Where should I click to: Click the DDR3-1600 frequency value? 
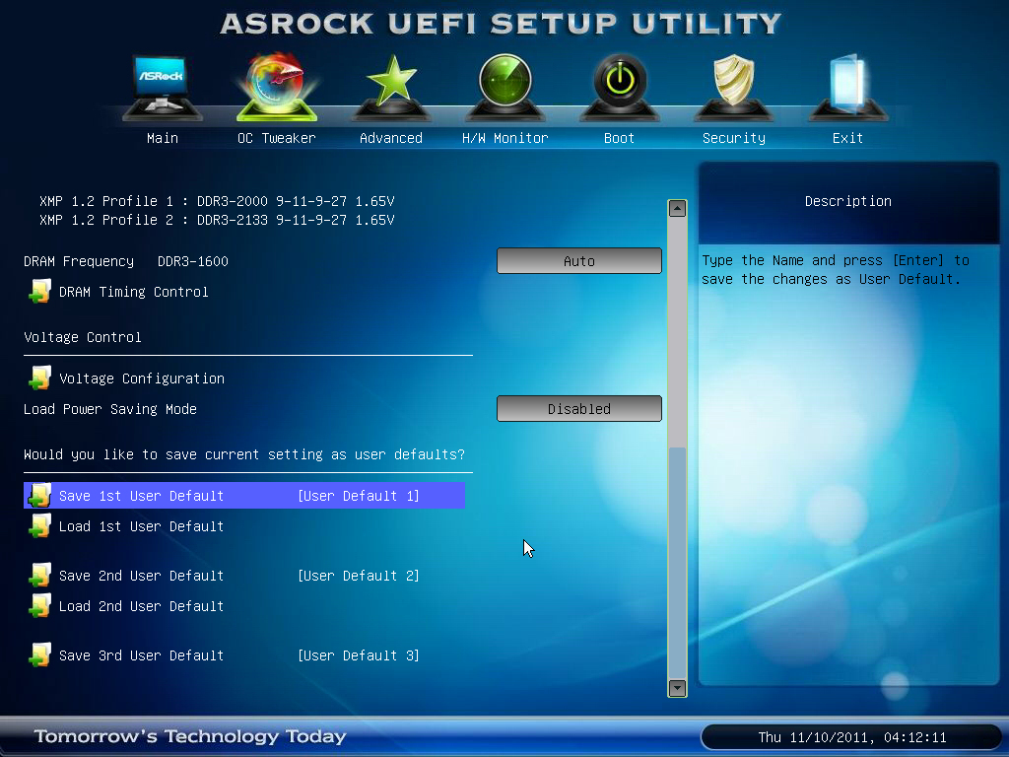click(x=193, y=261)
